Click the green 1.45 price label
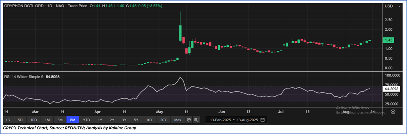Viewport: 407px width, 134px height. pos(389,40)
